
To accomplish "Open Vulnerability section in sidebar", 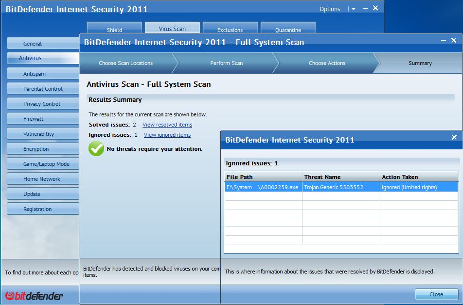I will [43, 133].
